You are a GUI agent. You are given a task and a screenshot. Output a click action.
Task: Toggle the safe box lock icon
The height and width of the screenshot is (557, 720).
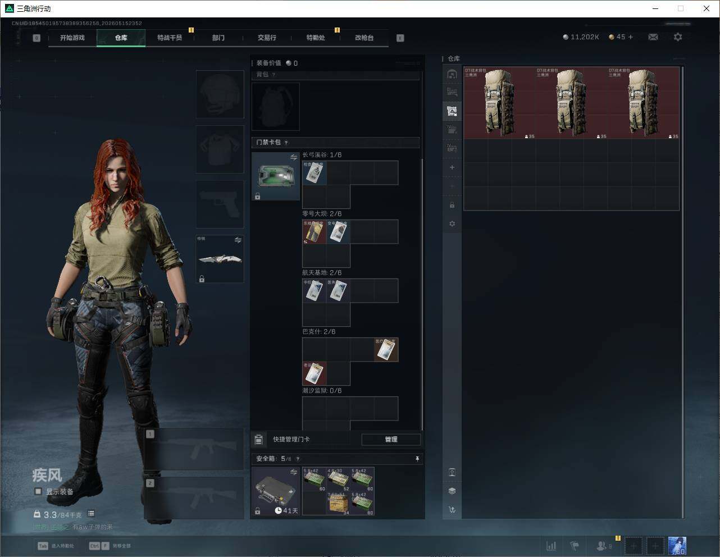tap(257, 511)
